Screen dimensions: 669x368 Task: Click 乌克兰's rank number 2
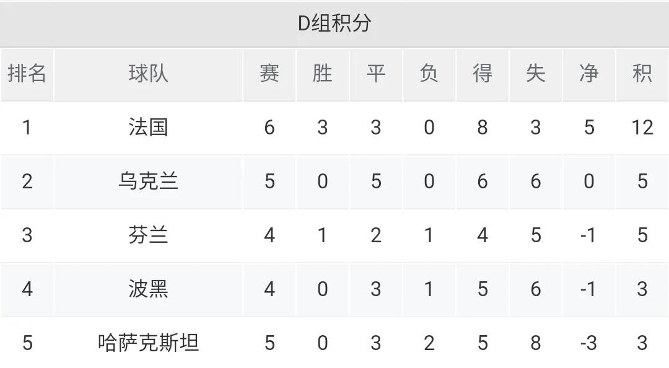pos(27,182)
